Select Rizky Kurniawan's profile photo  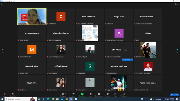pyautogui.click(x=148, y=50)
